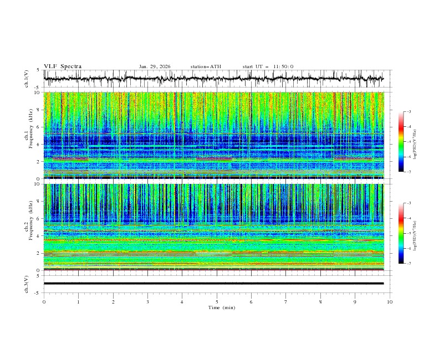Viewport: 439px width, 339px height.
Task: Click the 'ch.3(V)' waveform axis label
Action: [27, 284]
